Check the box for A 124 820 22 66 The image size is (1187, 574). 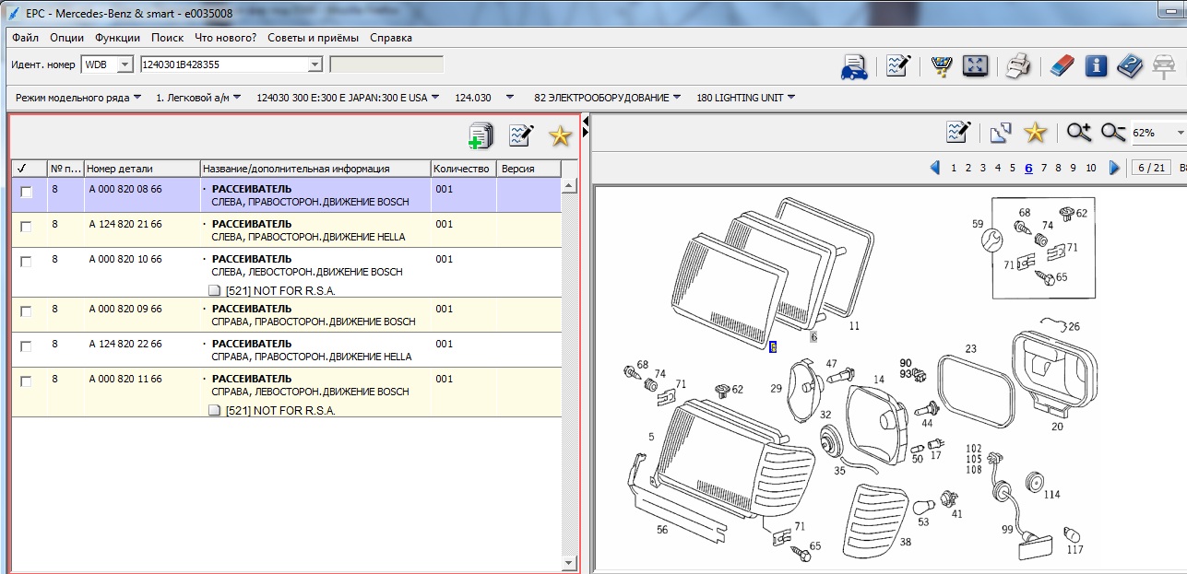[26, 346]
